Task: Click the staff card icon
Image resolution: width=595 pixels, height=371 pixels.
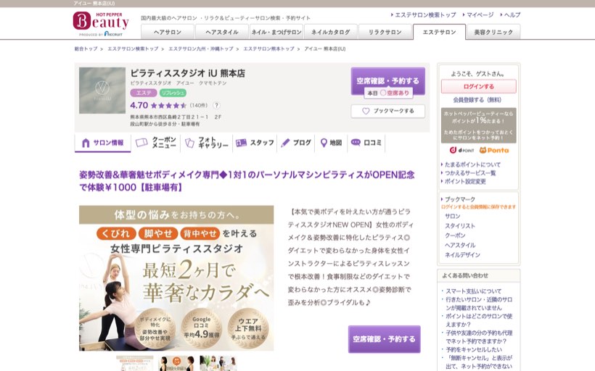Action: pyautogui.click(x=241, y=143)
